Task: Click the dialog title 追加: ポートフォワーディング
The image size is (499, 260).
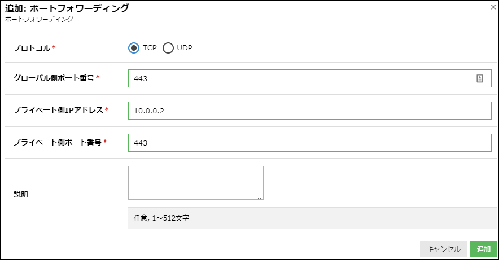Action: pyautogui.click(x=67, y=8)
